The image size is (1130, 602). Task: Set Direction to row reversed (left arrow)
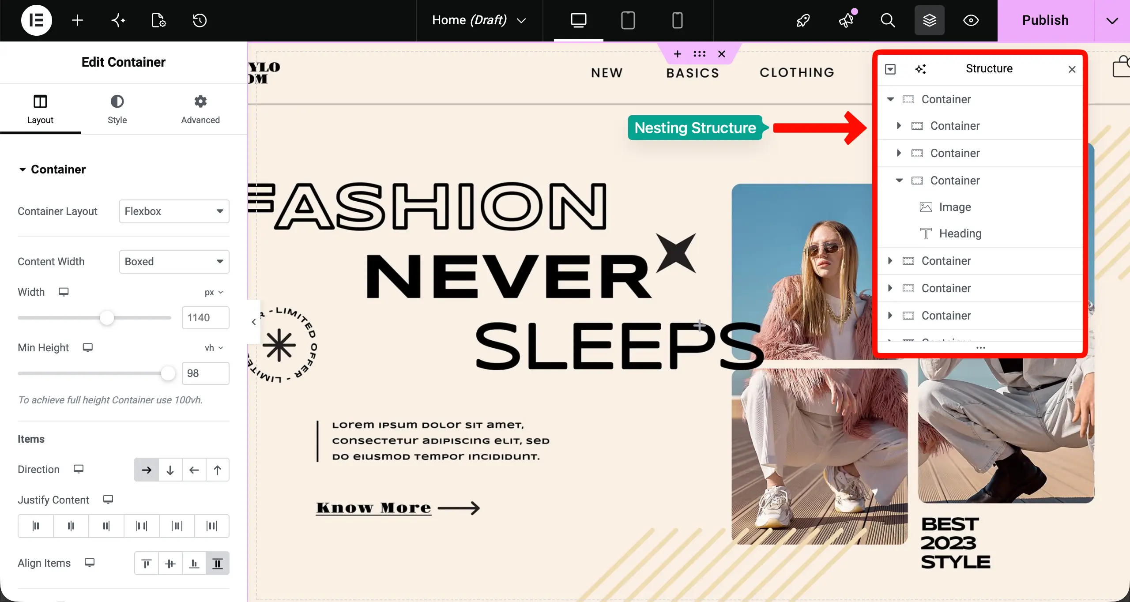pyautogui.click(x=194, y=470)
